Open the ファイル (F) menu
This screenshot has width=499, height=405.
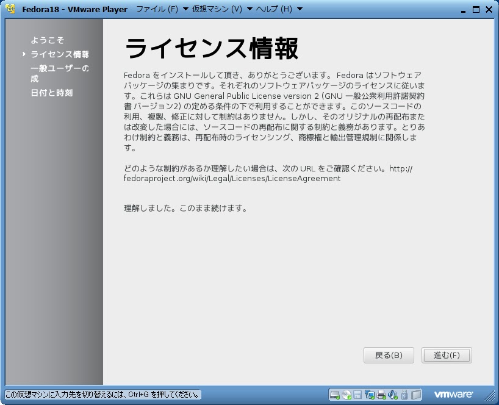click(162, 9)
